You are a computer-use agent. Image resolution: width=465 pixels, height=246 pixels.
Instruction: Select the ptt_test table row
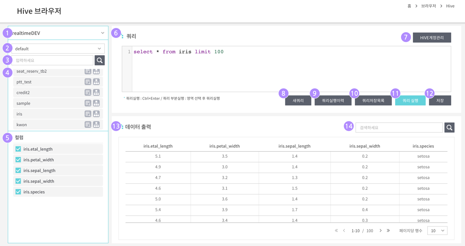point(58,82)
